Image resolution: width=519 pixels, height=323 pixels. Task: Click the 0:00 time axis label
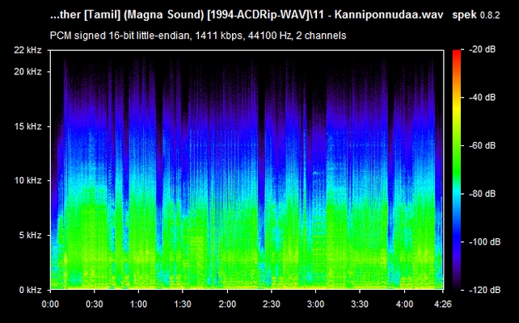click(50, 304)
